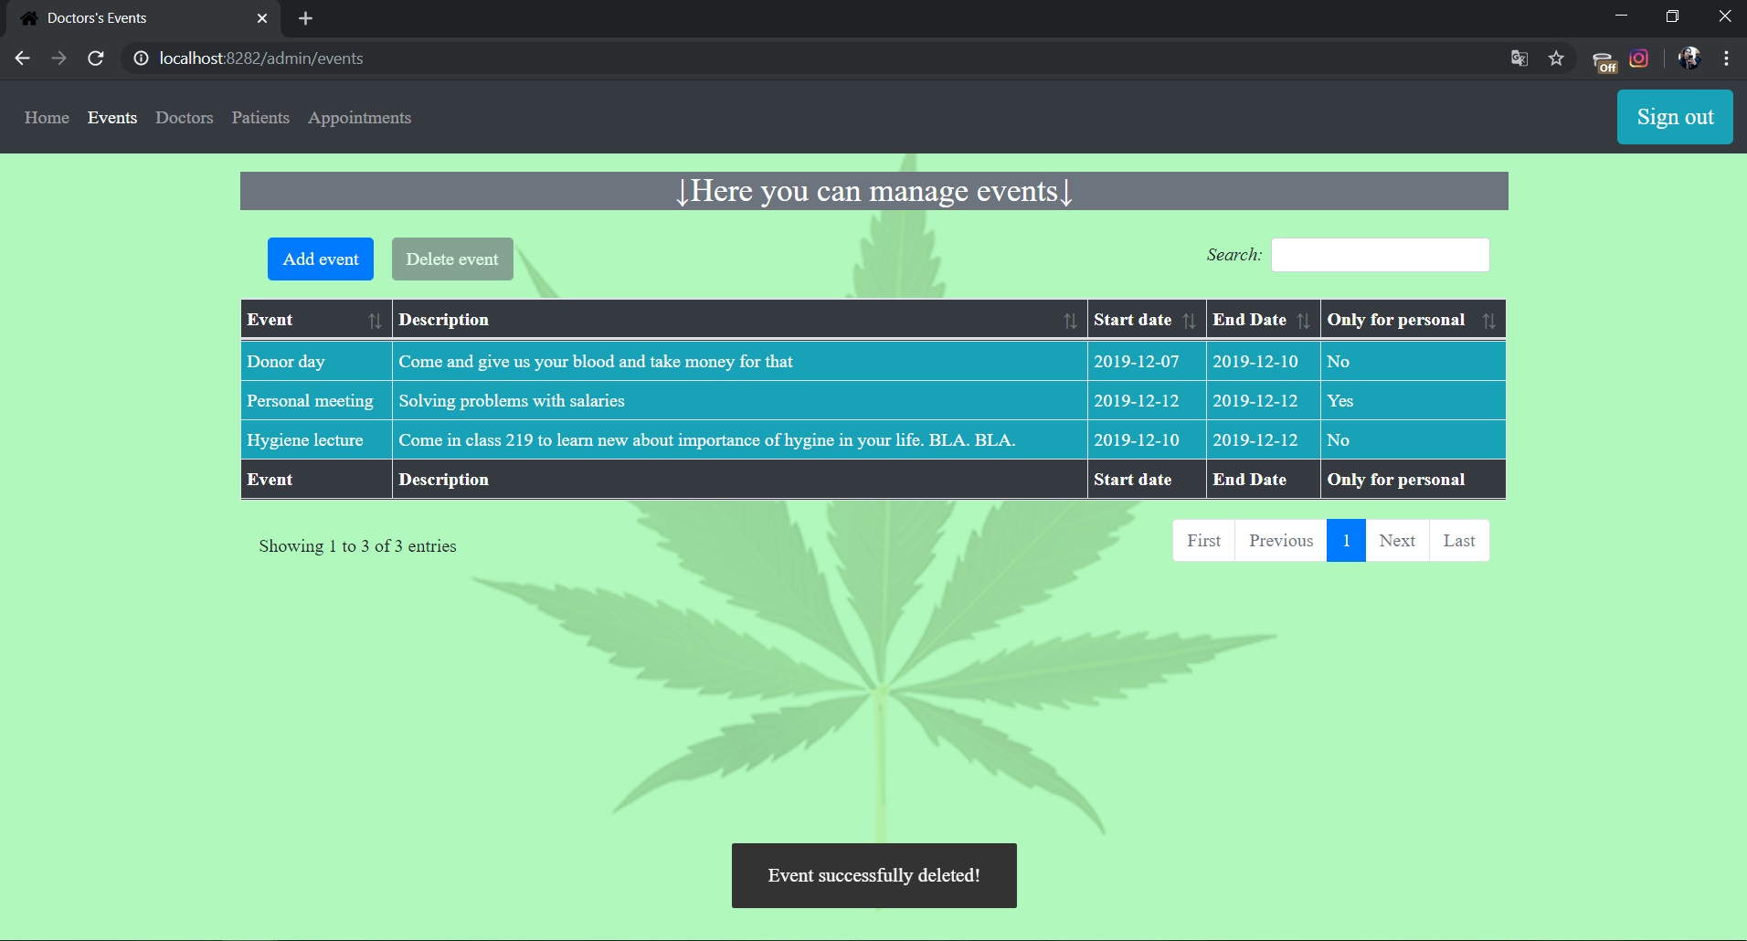Bookmark this page with star icon
Viewport: 1747px width, 941px height.
coord(1556,58)
